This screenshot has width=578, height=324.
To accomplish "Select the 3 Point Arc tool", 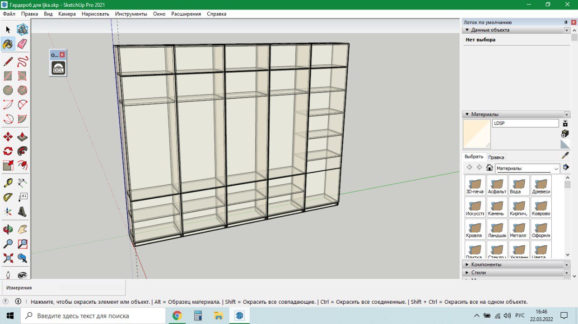I will [8, 119].
